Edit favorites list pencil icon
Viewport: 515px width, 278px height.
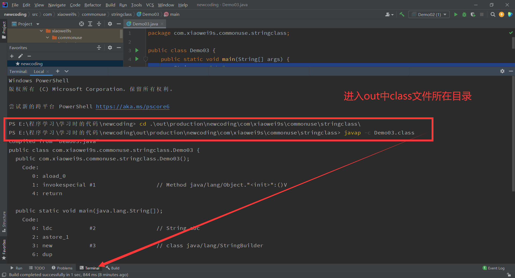(21, 56)
